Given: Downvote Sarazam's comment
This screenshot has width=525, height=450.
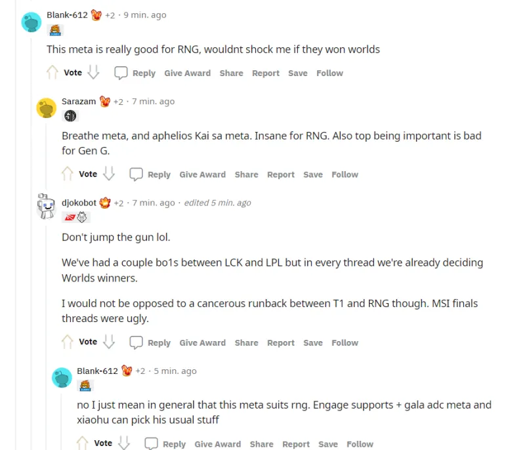Looking at the screenshot, I should click(109, 174).
